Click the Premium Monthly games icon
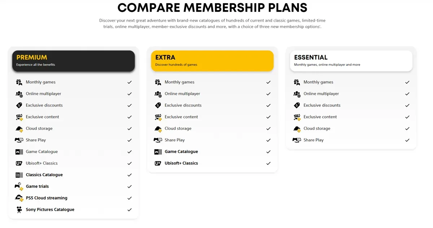Image resolution: width=433 pixels, height=228 pixels. pyautogui.click(x=19, y=82)
